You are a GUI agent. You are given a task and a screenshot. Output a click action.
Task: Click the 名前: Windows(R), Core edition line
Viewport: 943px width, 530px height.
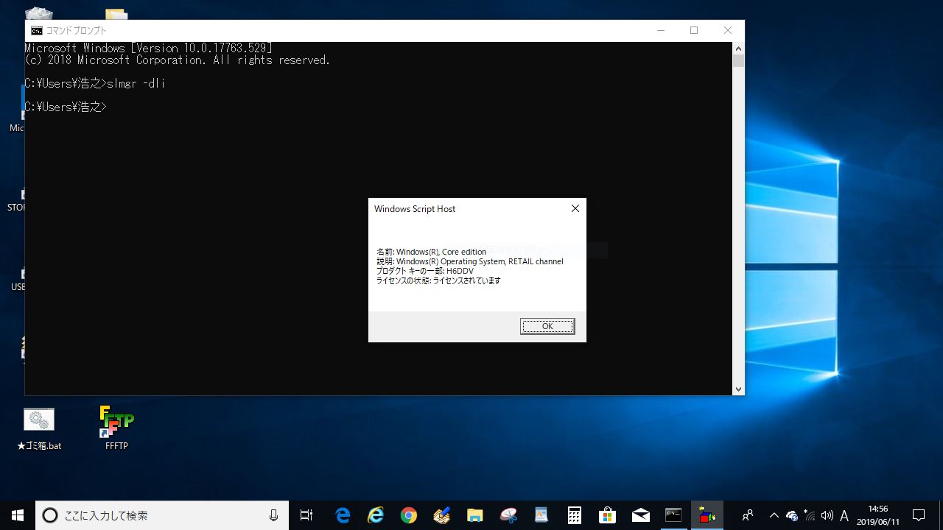coord(432,252)
